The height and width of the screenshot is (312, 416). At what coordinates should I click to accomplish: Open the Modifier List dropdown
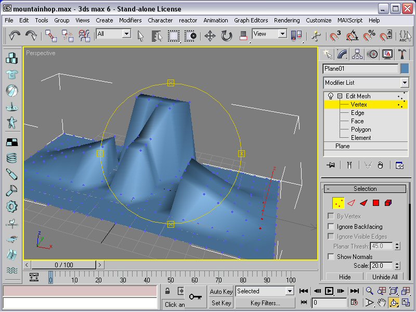pyautogui.click(x=366, y=83)
